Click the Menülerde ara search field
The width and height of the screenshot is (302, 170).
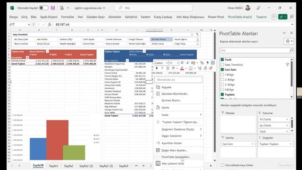tap(178, 80)
